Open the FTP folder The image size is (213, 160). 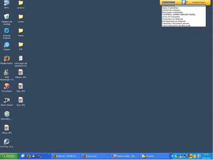(21, 46)
